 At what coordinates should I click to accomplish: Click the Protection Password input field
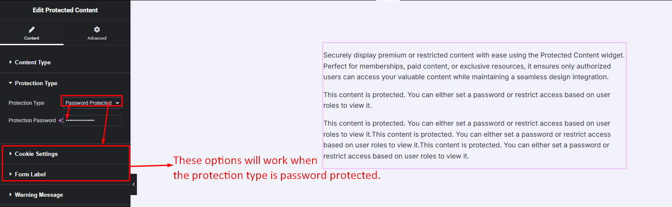[x=93, y=121]
